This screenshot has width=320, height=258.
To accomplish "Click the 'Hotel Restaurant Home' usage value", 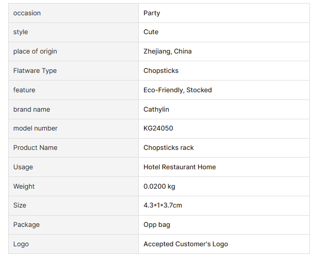I will 180,167.
